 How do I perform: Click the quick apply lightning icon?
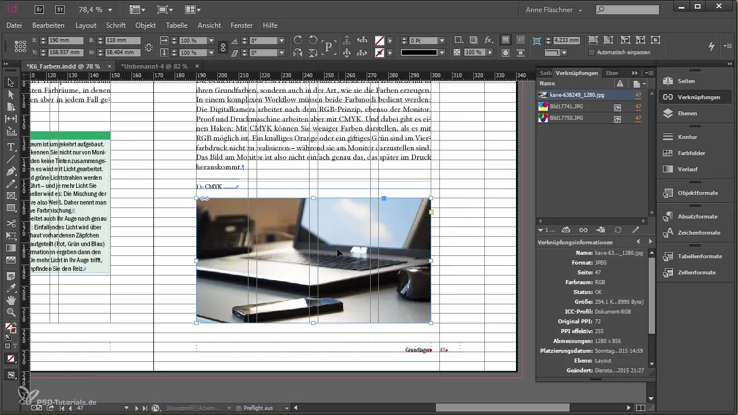click(711, 46)
